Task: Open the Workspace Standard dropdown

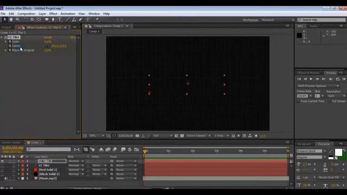Action: click(278, 20)
